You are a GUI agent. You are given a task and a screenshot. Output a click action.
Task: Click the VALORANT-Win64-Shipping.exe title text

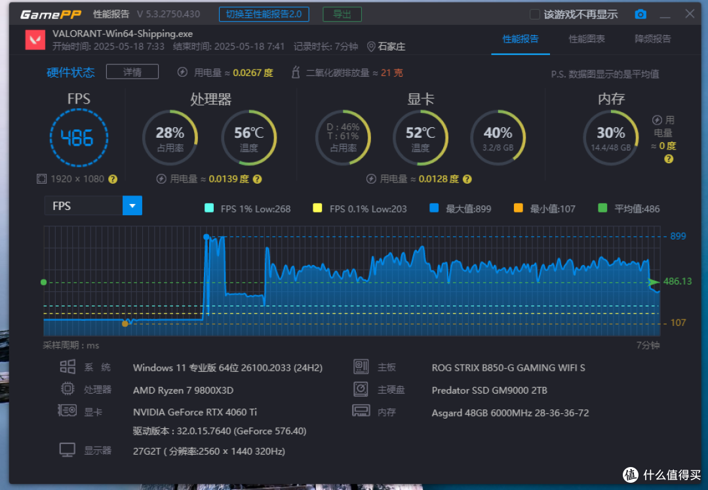[x=123, y=34]
